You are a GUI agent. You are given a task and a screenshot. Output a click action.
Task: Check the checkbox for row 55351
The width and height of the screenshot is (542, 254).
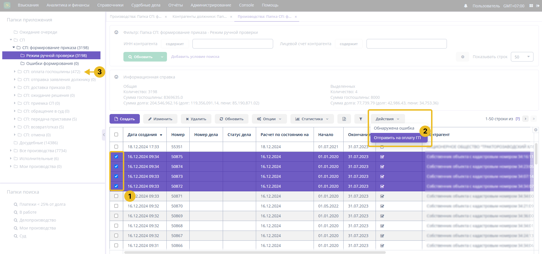tap(116, 147)
